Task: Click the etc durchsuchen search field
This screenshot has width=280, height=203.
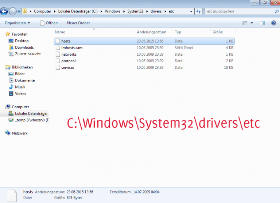Action: click(239, 11)
